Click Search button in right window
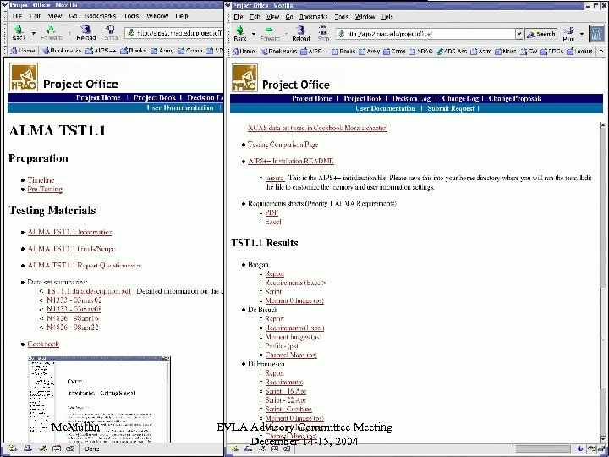 tap(541, 34)
